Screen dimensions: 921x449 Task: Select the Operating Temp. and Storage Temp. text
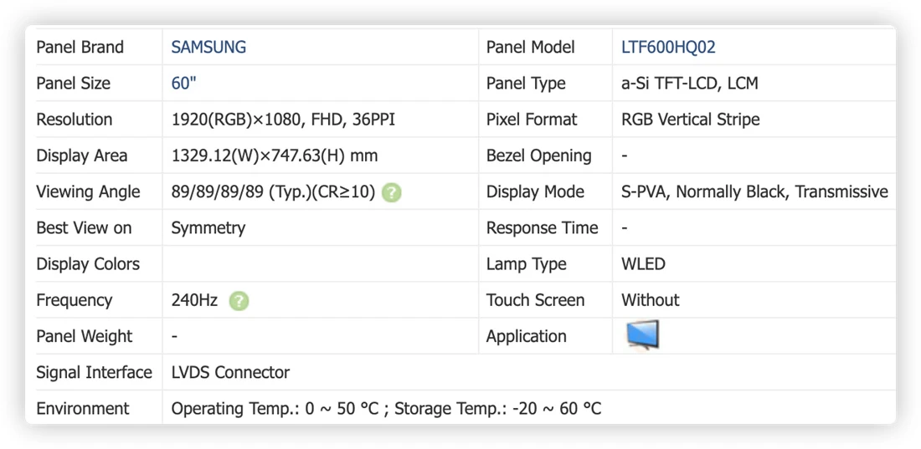(387, 409)
